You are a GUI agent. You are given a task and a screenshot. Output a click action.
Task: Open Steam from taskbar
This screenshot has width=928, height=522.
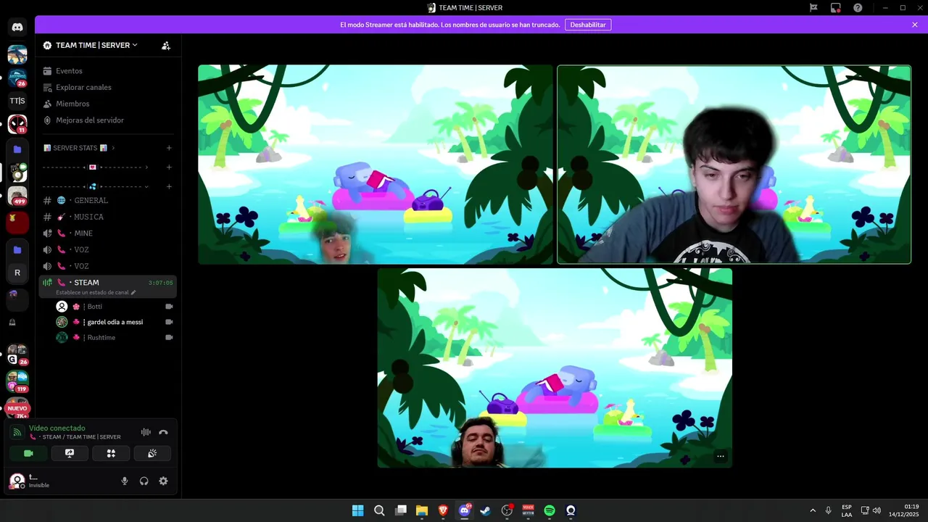click(486, 510)
